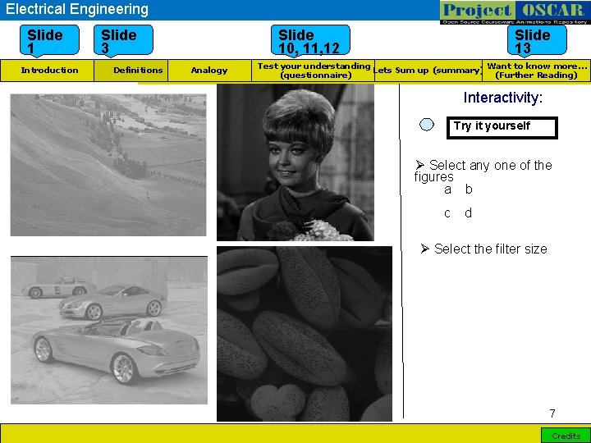This screenshot has height=443, width=591.
Task: Click the Slide 10, 11, 12 callout
Action: [310, 41]
